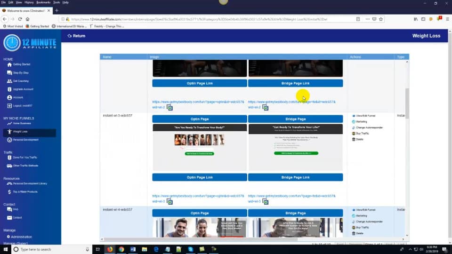
Task: Open the wl-3 bridge page preview thumbnail
Action: tap(296, 147)
